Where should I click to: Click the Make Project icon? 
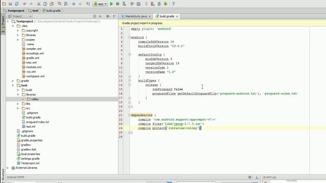[x=88, y=4]
